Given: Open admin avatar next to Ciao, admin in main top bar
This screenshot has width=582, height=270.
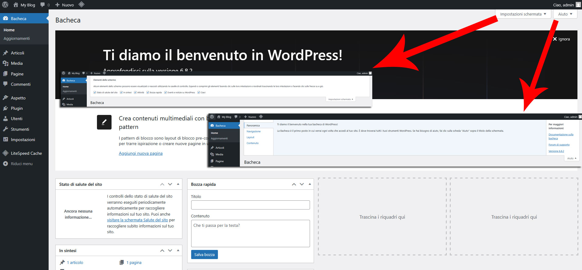Looking at the screenshot, I should click(x=578, y=5).
